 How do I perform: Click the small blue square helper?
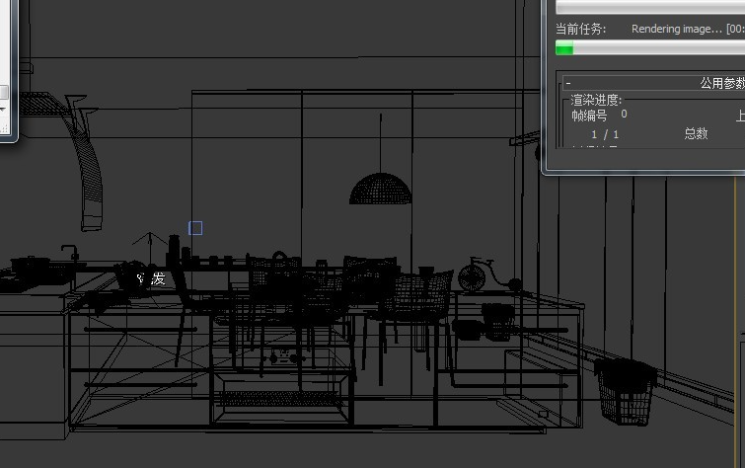tap(195, 228)
